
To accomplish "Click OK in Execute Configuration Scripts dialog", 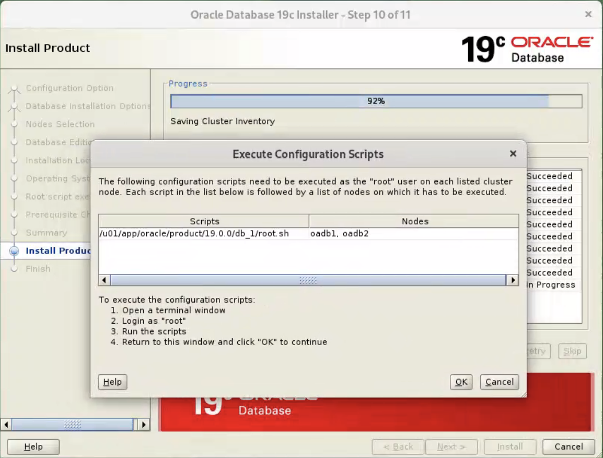I will (x=461, y=382).
